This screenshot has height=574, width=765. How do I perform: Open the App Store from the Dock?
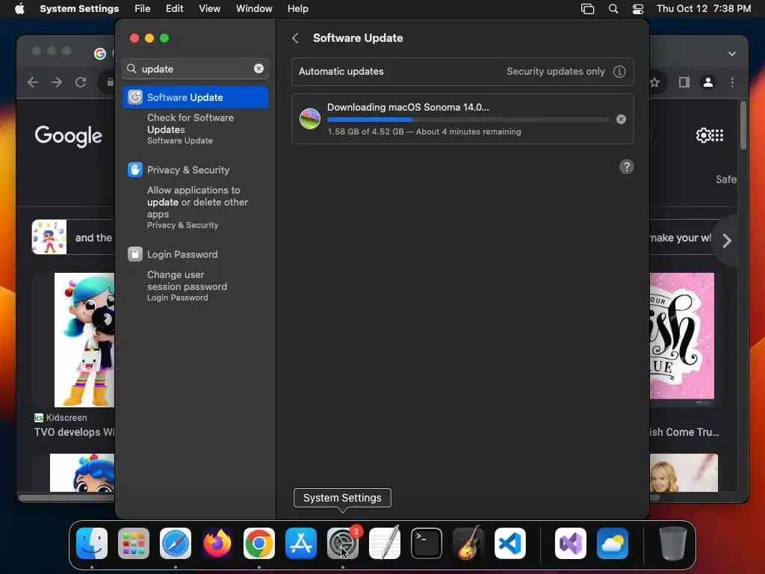pyautogui.click(x=301, y=543)
